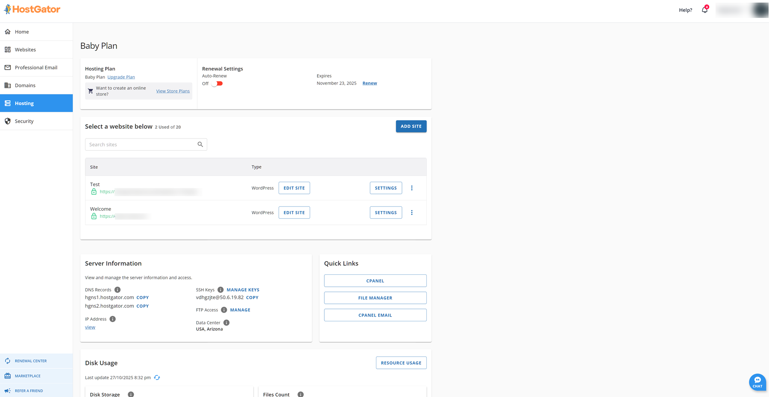Open more options menu for Welcome site
Screen dimensions: 769x397
412,212
